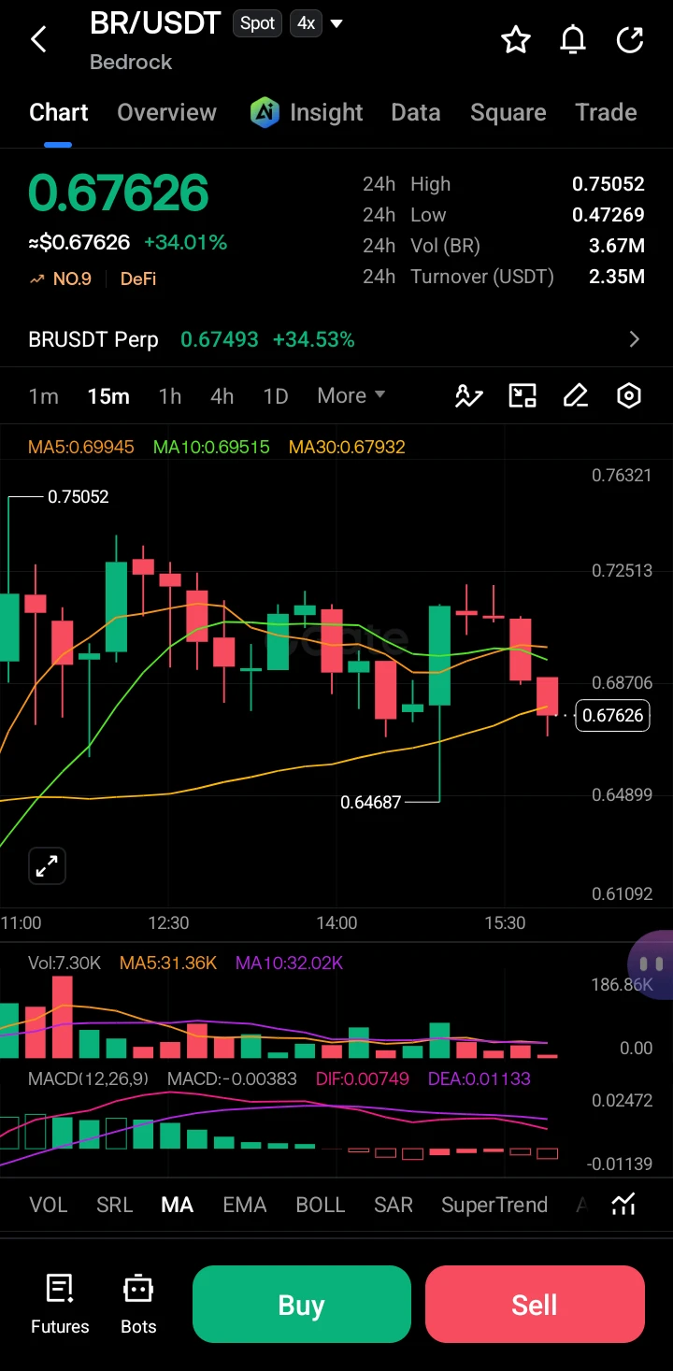
Task: Open the Square tab
Action: (x=508, y=112)
